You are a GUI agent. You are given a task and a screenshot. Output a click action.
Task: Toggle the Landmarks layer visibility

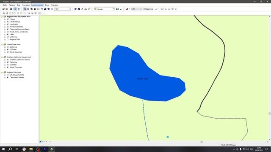[8, 24]
